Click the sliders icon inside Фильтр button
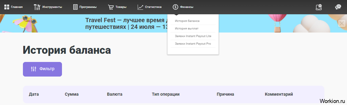The image size is (347, 105). (x=34, y=69)
